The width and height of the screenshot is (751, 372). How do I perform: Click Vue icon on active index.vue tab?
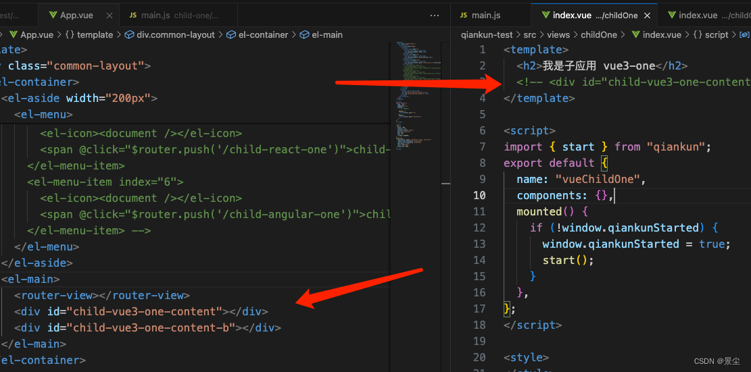(x=546, y=16)
